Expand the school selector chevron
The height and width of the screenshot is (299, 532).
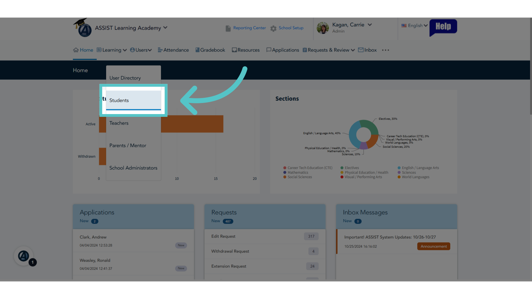pos(165,28)
